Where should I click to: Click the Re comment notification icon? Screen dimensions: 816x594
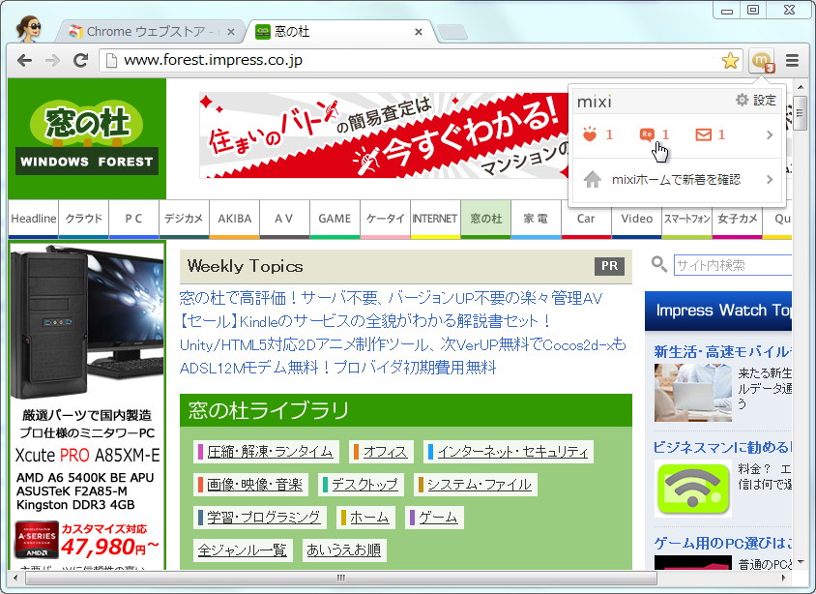650,134
